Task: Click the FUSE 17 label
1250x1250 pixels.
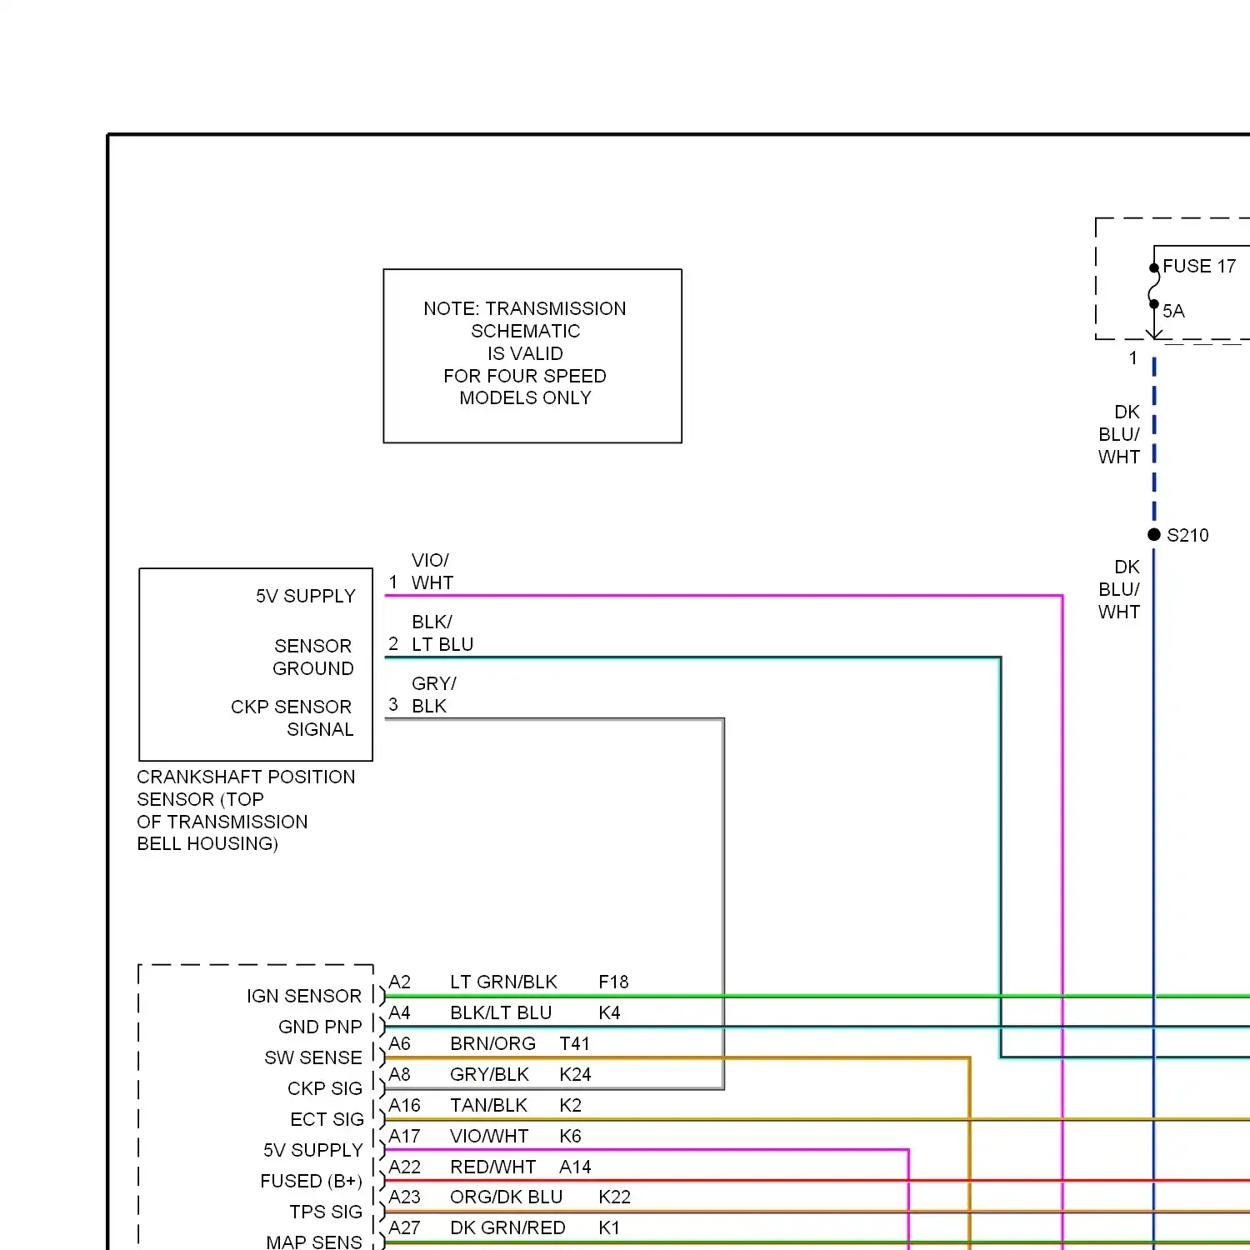Action: (x=1199, y=267)
